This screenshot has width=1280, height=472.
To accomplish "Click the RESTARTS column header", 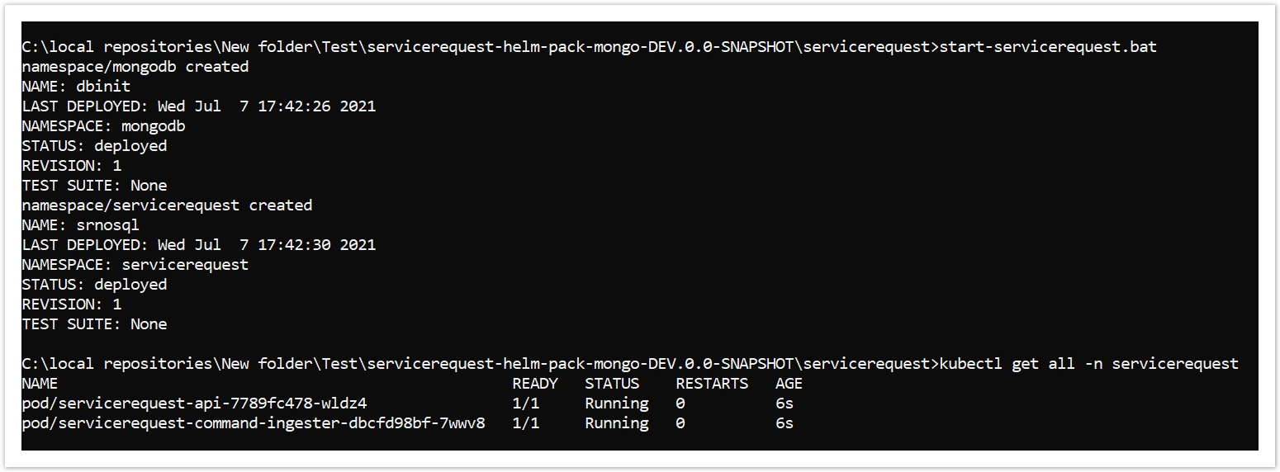I will tap(712, 384).
